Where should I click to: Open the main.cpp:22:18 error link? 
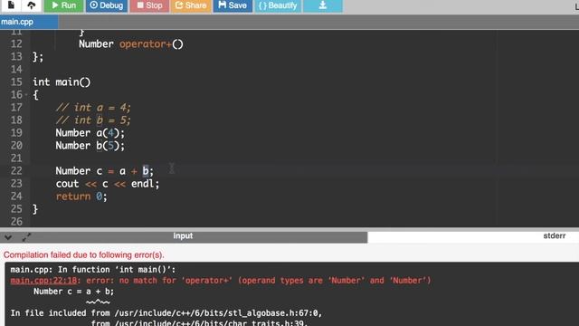43,281
